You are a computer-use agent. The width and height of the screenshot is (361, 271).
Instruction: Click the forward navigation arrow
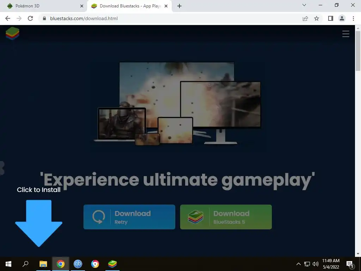[19, 18]
